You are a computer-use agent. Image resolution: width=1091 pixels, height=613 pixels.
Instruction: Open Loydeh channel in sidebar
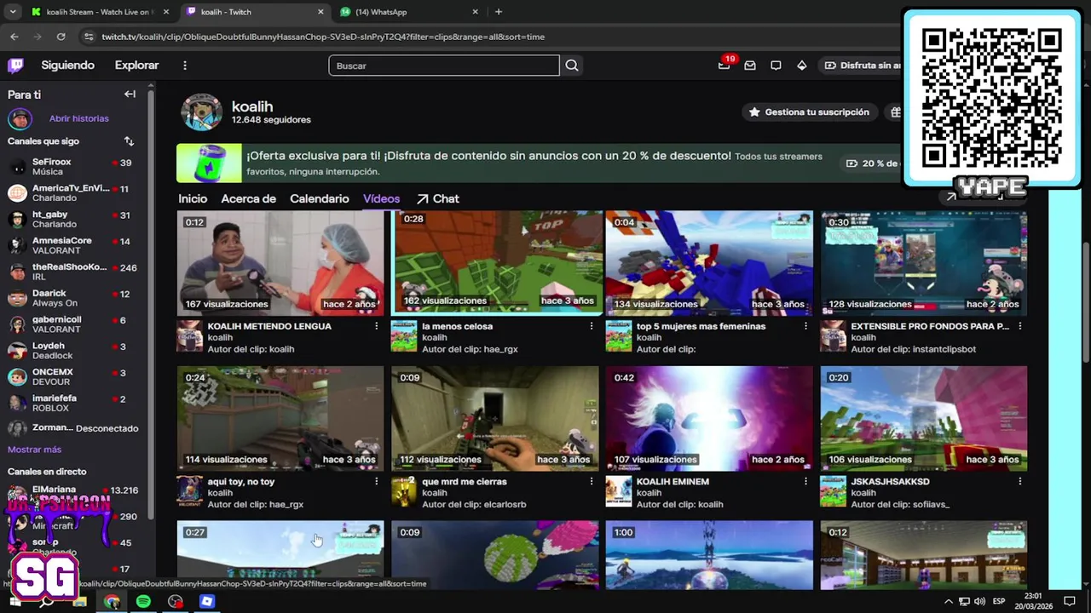pos(75,351)
